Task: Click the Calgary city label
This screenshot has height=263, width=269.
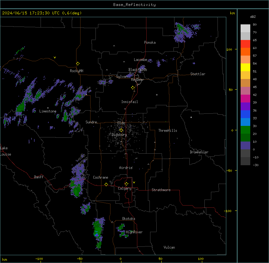Action: [125, 188]
